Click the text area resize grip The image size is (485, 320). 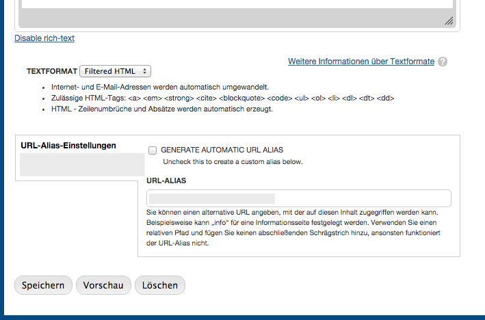(449, 21)
